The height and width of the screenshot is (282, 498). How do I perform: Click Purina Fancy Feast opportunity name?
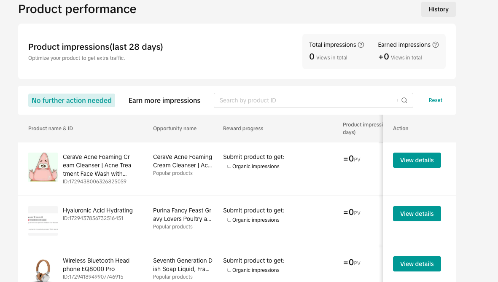(182, 215)
